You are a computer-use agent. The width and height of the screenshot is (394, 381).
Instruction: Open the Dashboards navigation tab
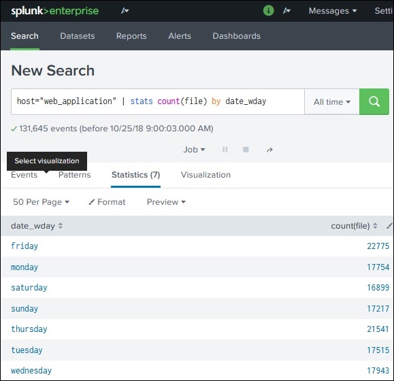click(236, 36)
